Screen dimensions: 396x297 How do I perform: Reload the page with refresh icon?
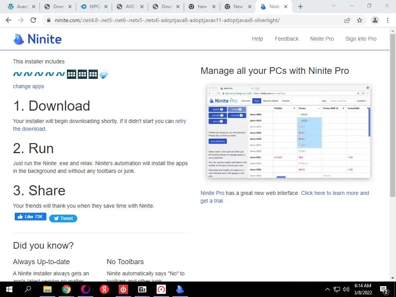(x=33, y=20)
